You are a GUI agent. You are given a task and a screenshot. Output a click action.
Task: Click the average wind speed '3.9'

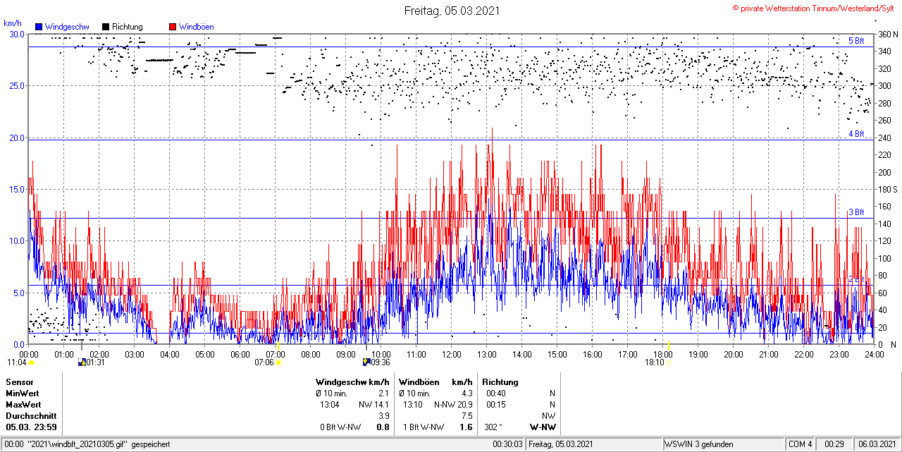384,416
